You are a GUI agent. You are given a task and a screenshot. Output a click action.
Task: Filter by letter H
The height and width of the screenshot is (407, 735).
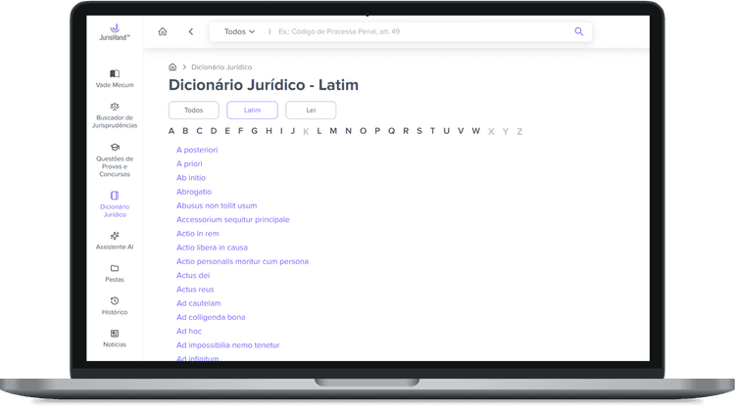click(269, 131)
